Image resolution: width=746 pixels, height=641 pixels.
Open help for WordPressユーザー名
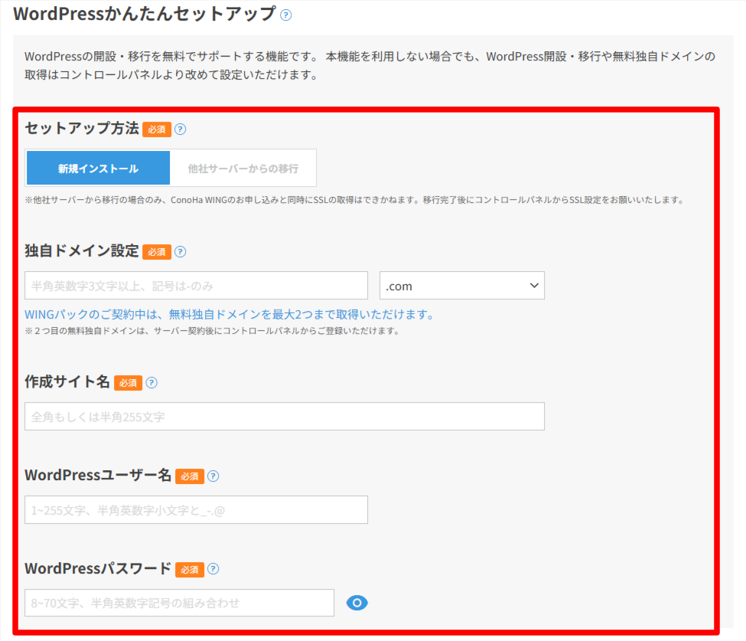tap(213, 476)
